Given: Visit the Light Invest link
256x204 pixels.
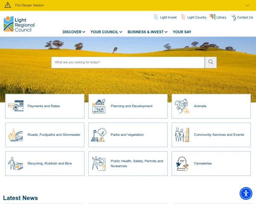Looking at the screenshot, I should (165, 17).
